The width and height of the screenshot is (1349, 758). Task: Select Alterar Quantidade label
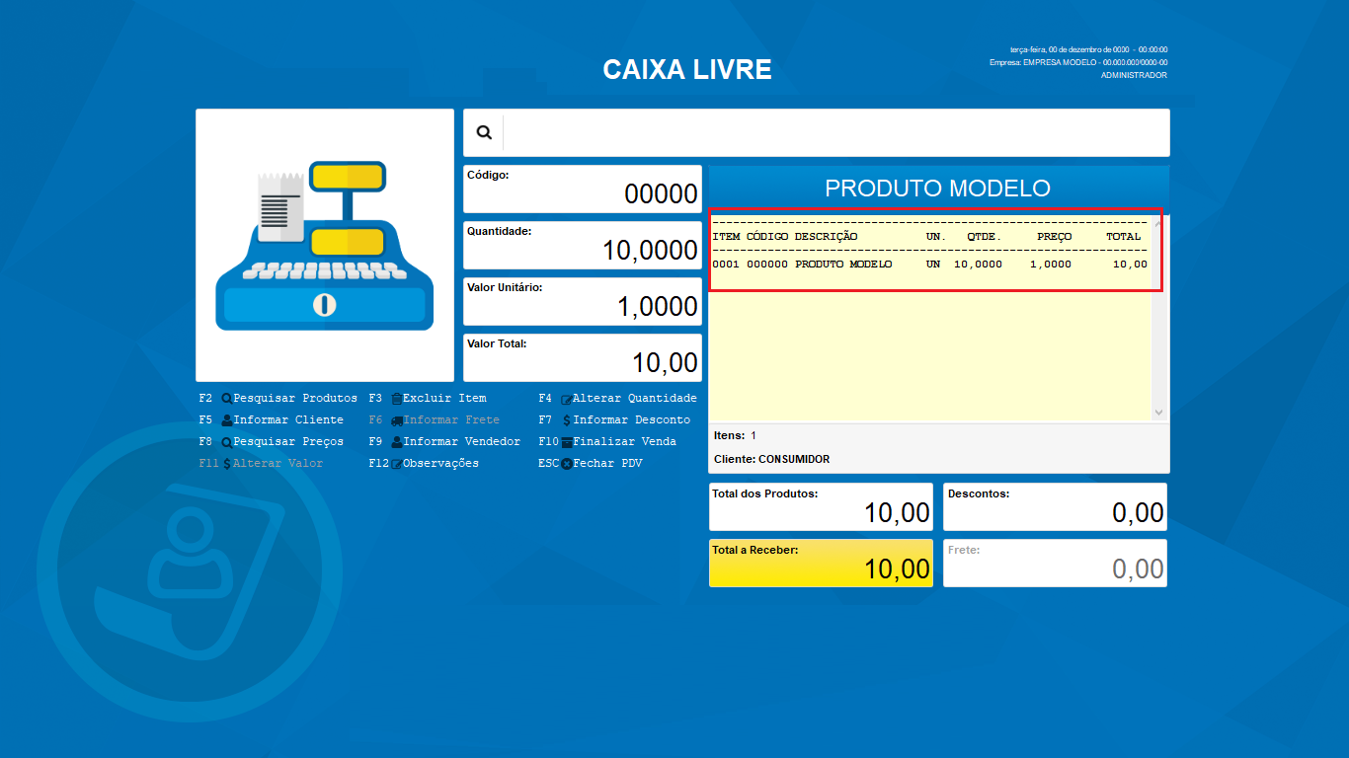tap(635, 399)
